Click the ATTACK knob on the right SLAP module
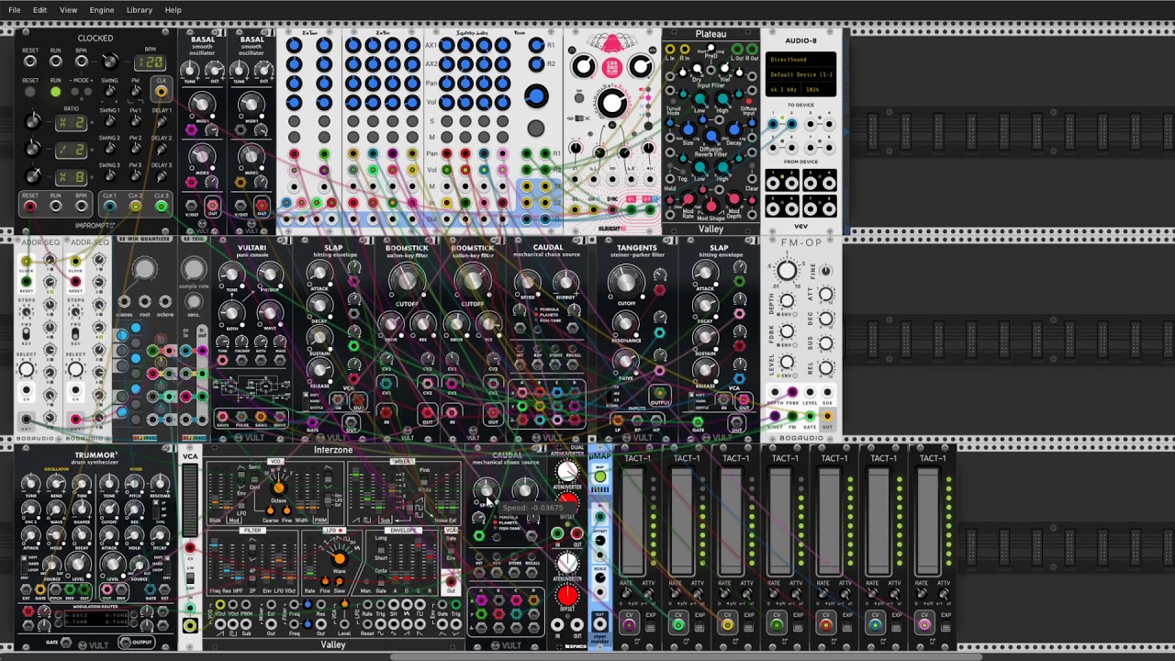The image size is (1175, 661). click(x=705, y=272)
